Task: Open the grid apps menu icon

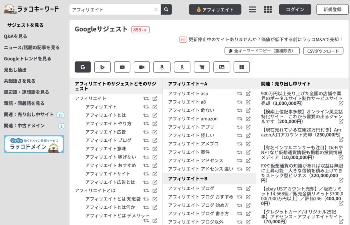Action: tap(268, 9)
